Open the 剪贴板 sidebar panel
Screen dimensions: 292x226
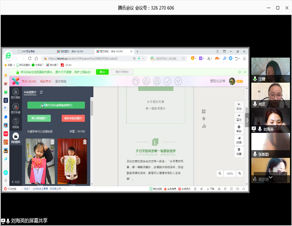[x=16, y=123]
